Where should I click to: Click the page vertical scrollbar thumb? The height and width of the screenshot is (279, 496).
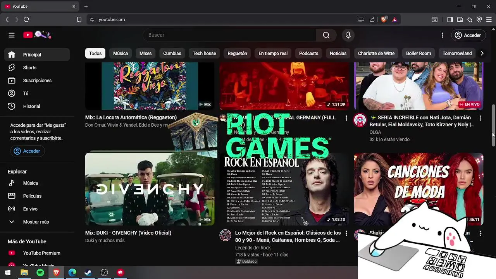coord(493,125)
